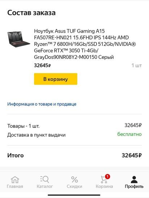Screen dimensions: 149x198
Task: Tap the product price 32645₽ under title
Action: [42, 65]
